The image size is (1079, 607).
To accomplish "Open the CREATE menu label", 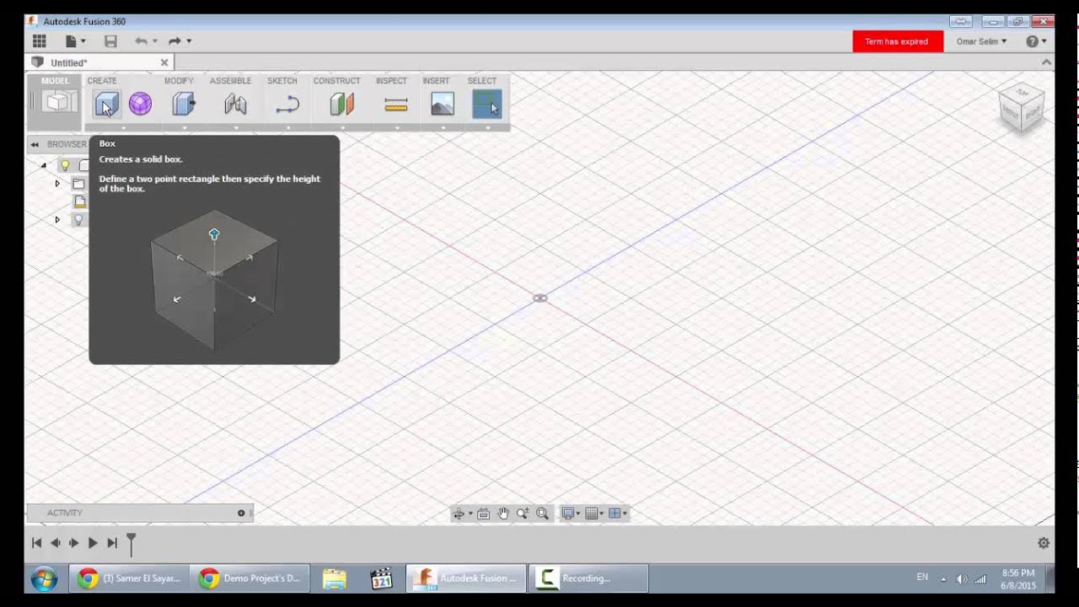I will [102, 81].
